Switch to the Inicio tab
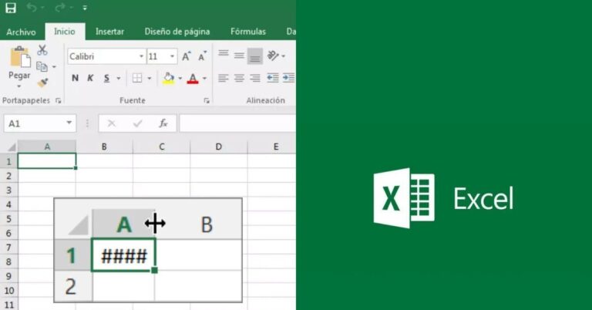The image size is (592, 310). tap(65, 32)
